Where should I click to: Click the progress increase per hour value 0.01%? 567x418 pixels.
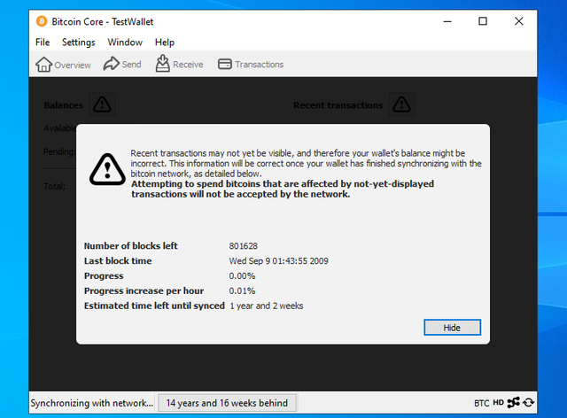pyautogui.click(x=242, y=290)
